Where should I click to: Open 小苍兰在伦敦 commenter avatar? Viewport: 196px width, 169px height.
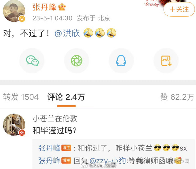click(x=14, y=125)
